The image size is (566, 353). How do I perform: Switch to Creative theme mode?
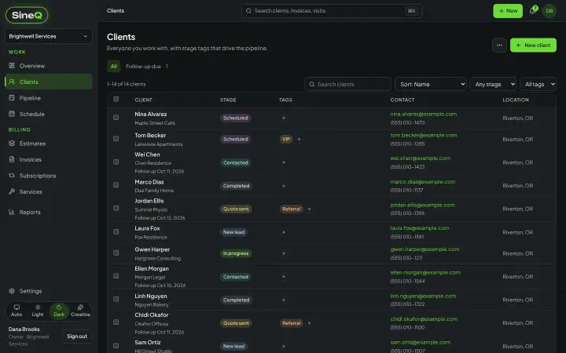click(x=80, y=311)
